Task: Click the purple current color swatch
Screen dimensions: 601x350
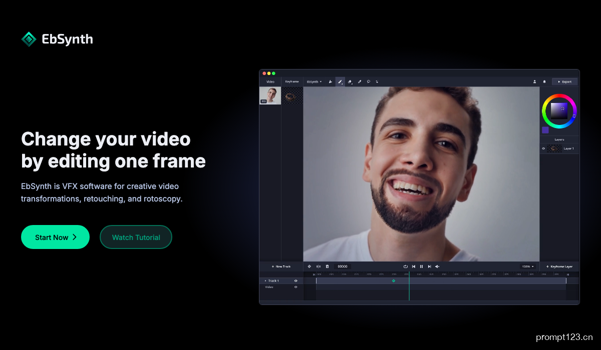Action: [x=545, y=130]
